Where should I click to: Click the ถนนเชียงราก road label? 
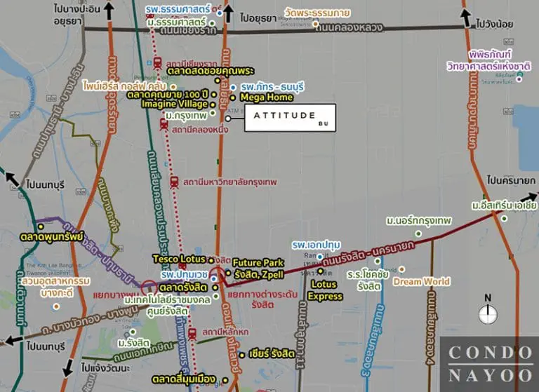188,30
